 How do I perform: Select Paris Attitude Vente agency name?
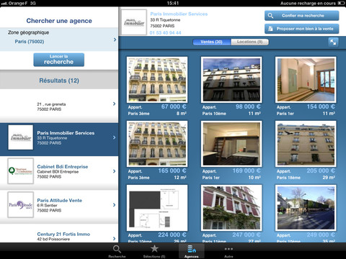pyautogui.click(x=60, y=200)
